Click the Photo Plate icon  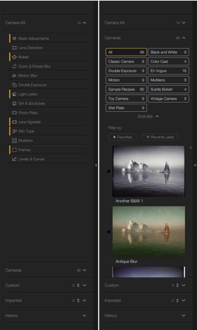14,112
